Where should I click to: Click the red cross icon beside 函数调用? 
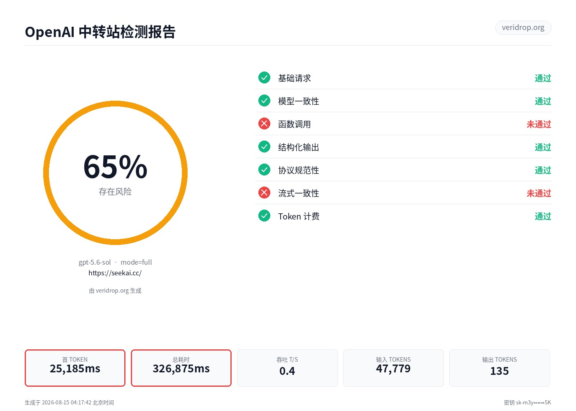(x=264, y=123)
